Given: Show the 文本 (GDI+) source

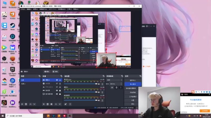Looking at the screenshot, I should (x=57, y=87).
